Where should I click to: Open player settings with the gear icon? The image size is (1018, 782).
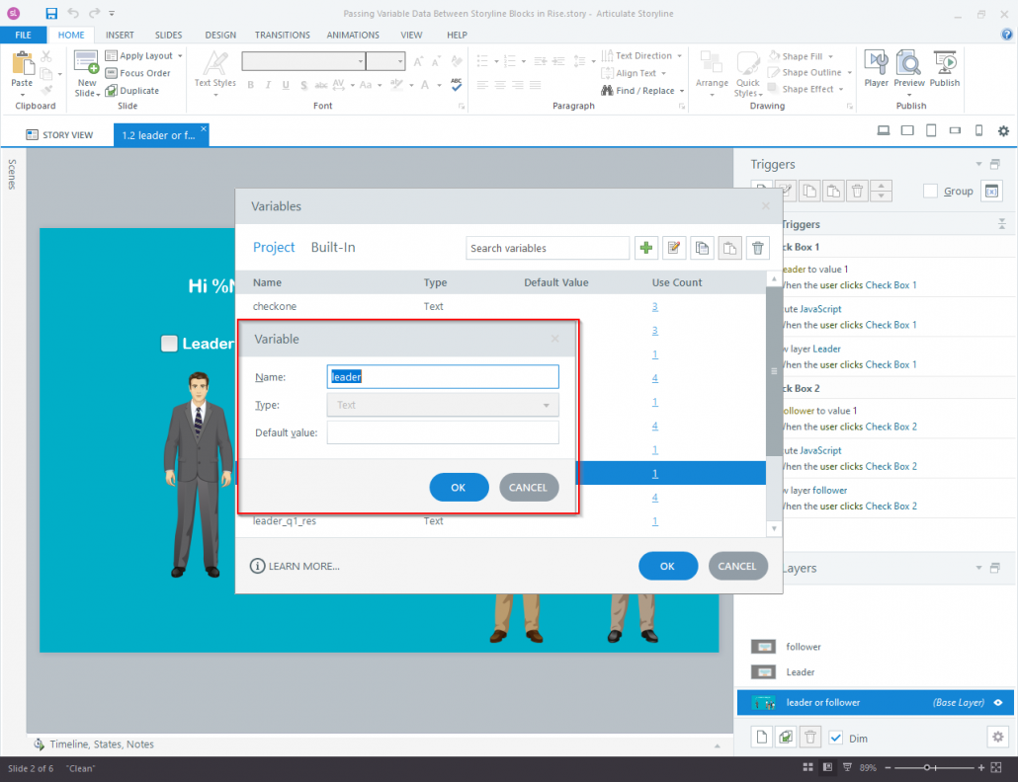(1002, 130)
